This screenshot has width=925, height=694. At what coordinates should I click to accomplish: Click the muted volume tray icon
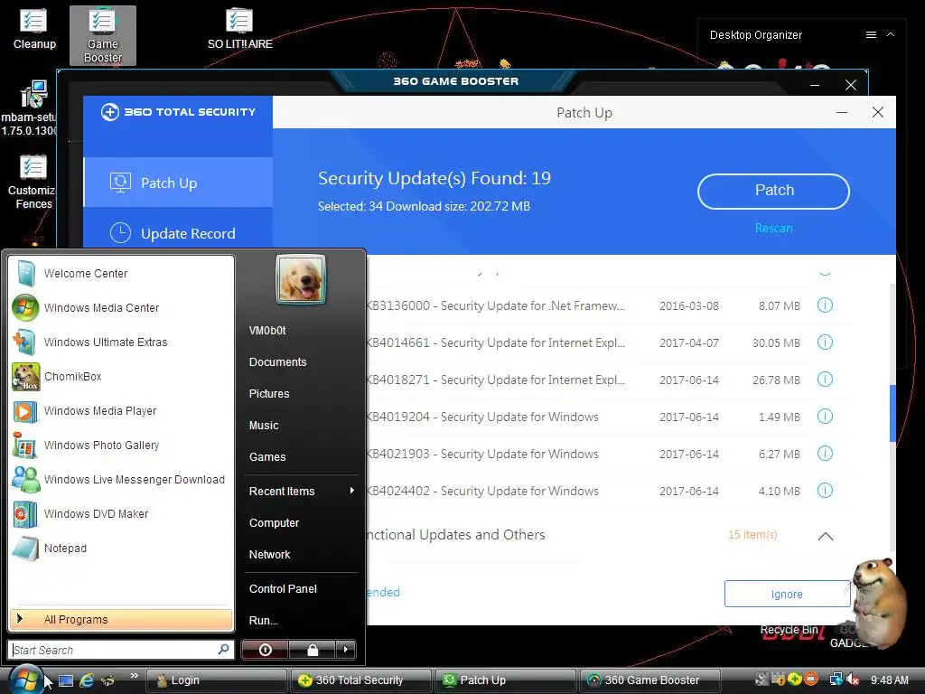pyautogui.click(x=853, y=680)
